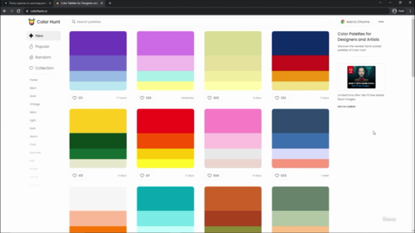The height and width of the screenshot is (233, 415).
Task: Like the pink-grey palette with 694 likes
Action: (213, 175)
